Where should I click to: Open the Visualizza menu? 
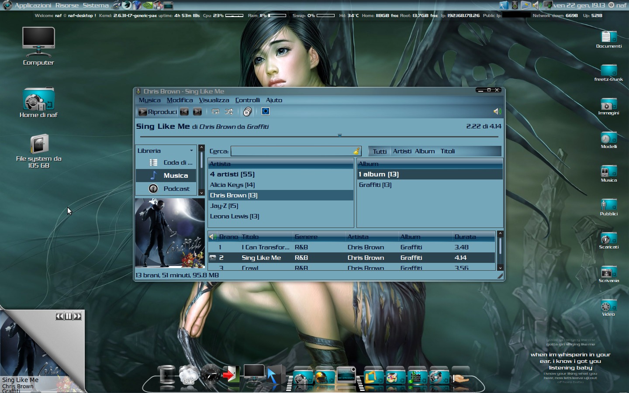coord(214,100)
